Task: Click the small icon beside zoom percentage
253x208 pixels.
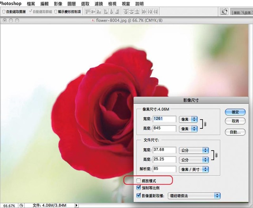Action: tap(21, 205)
